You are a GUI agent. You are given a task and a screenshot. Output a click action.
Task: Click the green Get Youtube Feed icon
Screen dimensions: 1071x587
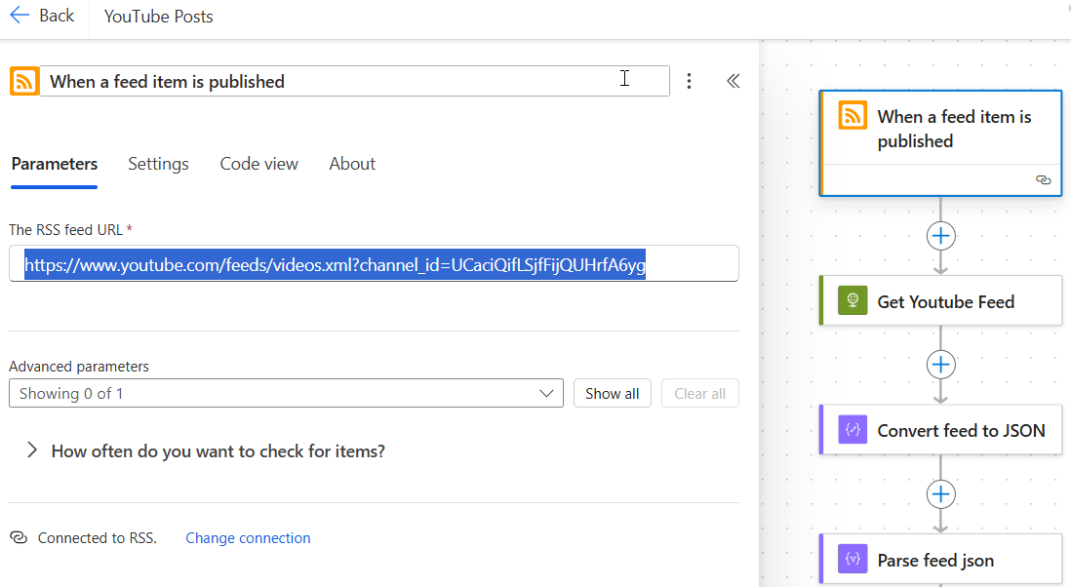pos(853,300)
